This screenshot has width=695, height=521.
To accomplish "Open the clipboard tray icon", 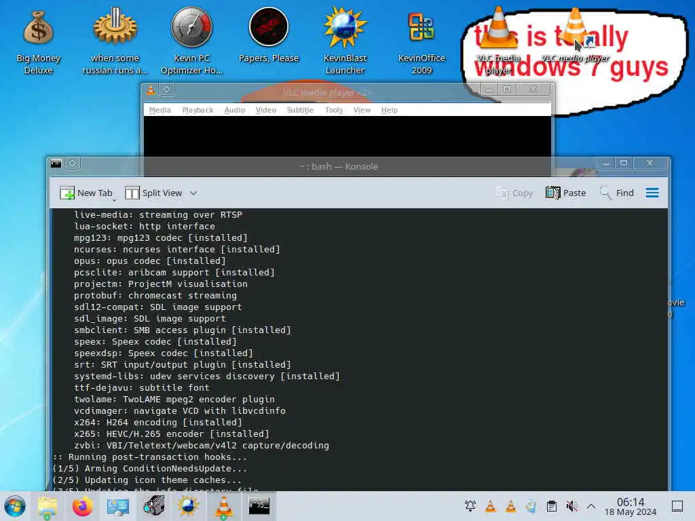I will coord(551,506).
